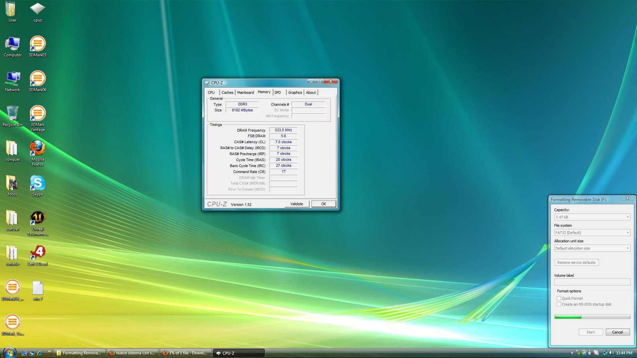Click the Skype tray icon
637x358 pixels.
click(x=596, y=353)
